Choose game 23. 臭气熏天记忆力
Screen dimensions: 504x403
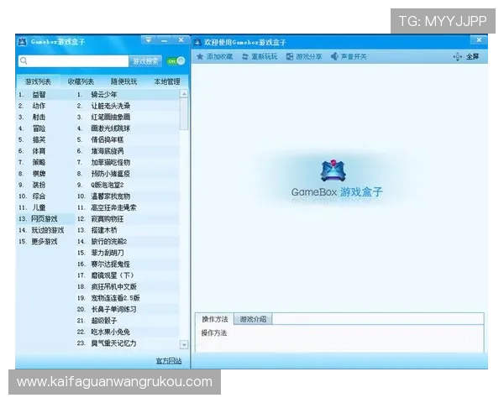[128, 343]
